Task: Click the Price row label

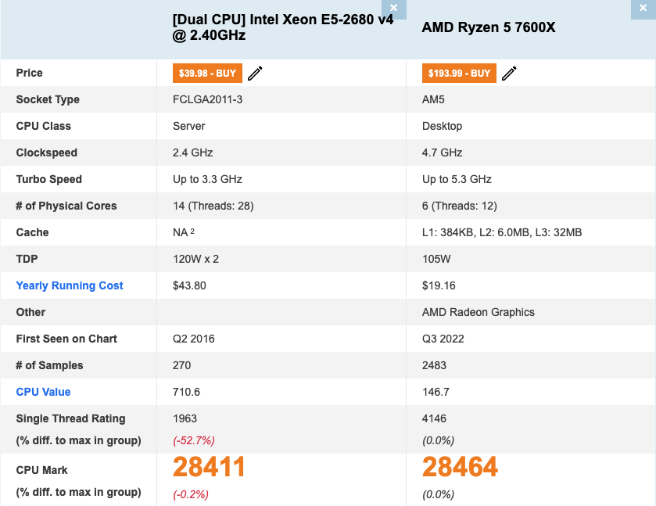Action: coord(29,73)
